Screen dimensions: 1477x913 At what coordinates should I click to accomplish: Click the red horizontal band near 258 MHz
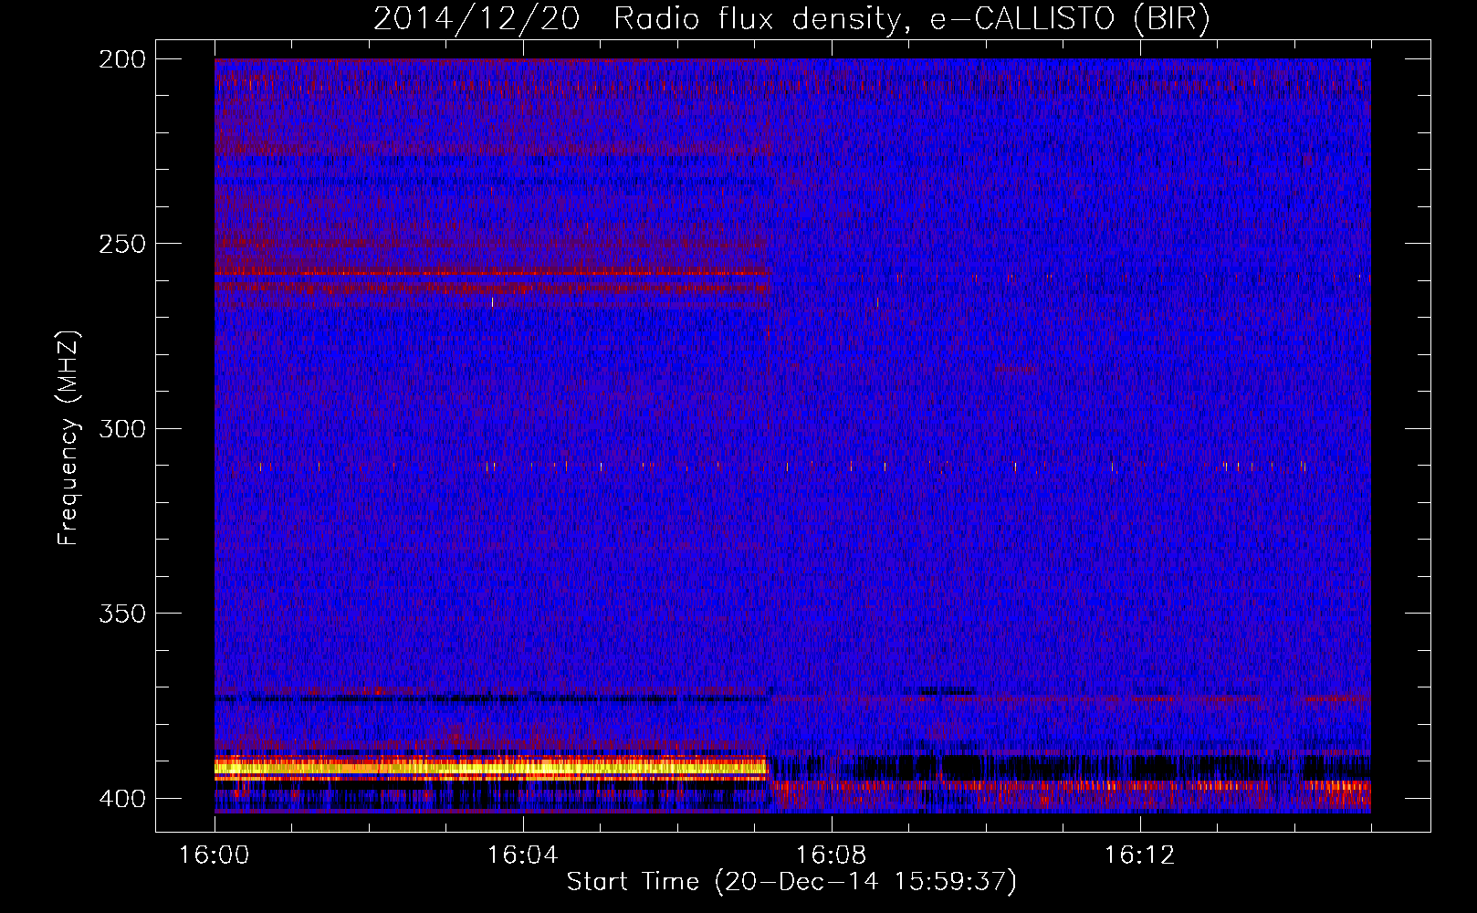click(492, 273)
